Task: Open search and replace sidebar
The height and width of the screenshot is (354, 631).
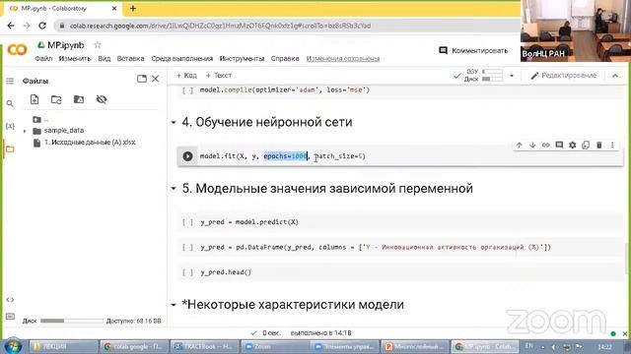Action: 10,103
